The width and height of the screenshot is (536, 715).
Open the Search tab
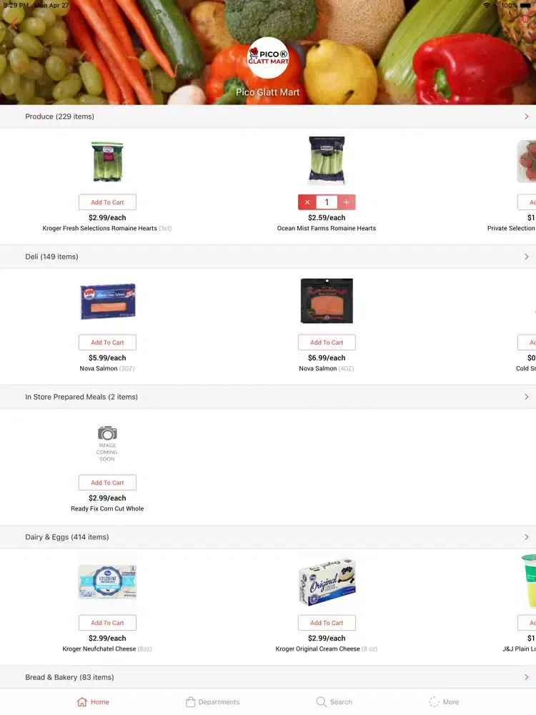click(334, 702)
